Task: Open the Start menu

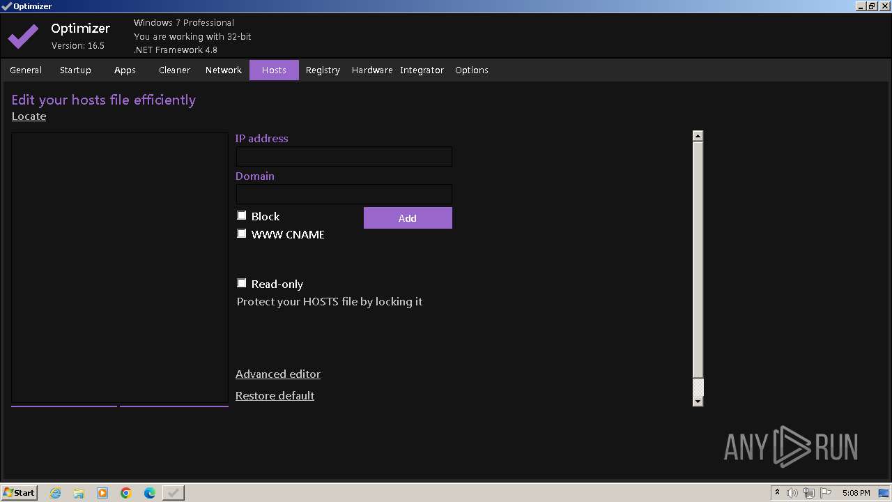Action: point(19,492)
